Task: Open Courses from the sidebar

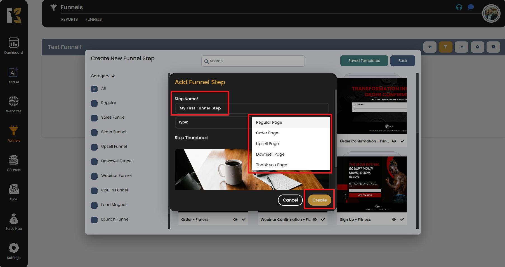Action: (x=13, y=160)
